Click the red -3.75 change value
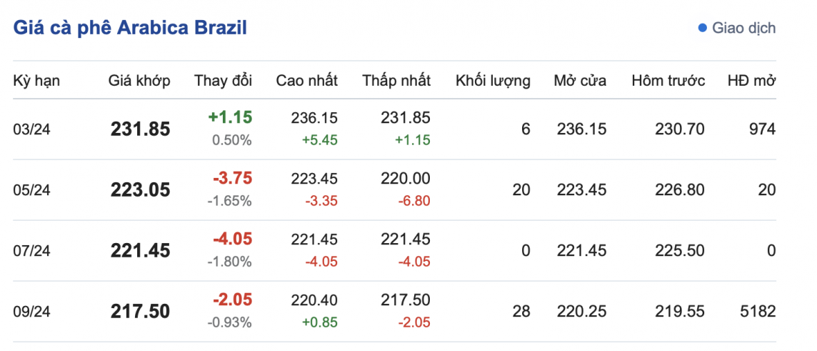This screenshot has height=351, width=817. pyautogui.click(x=232, y=178)
